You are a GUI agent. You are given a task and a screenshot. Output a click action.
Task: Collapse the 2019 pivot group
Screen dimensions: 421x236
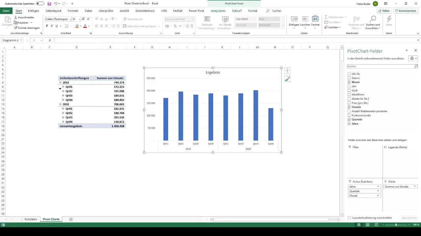pos(60,83)
